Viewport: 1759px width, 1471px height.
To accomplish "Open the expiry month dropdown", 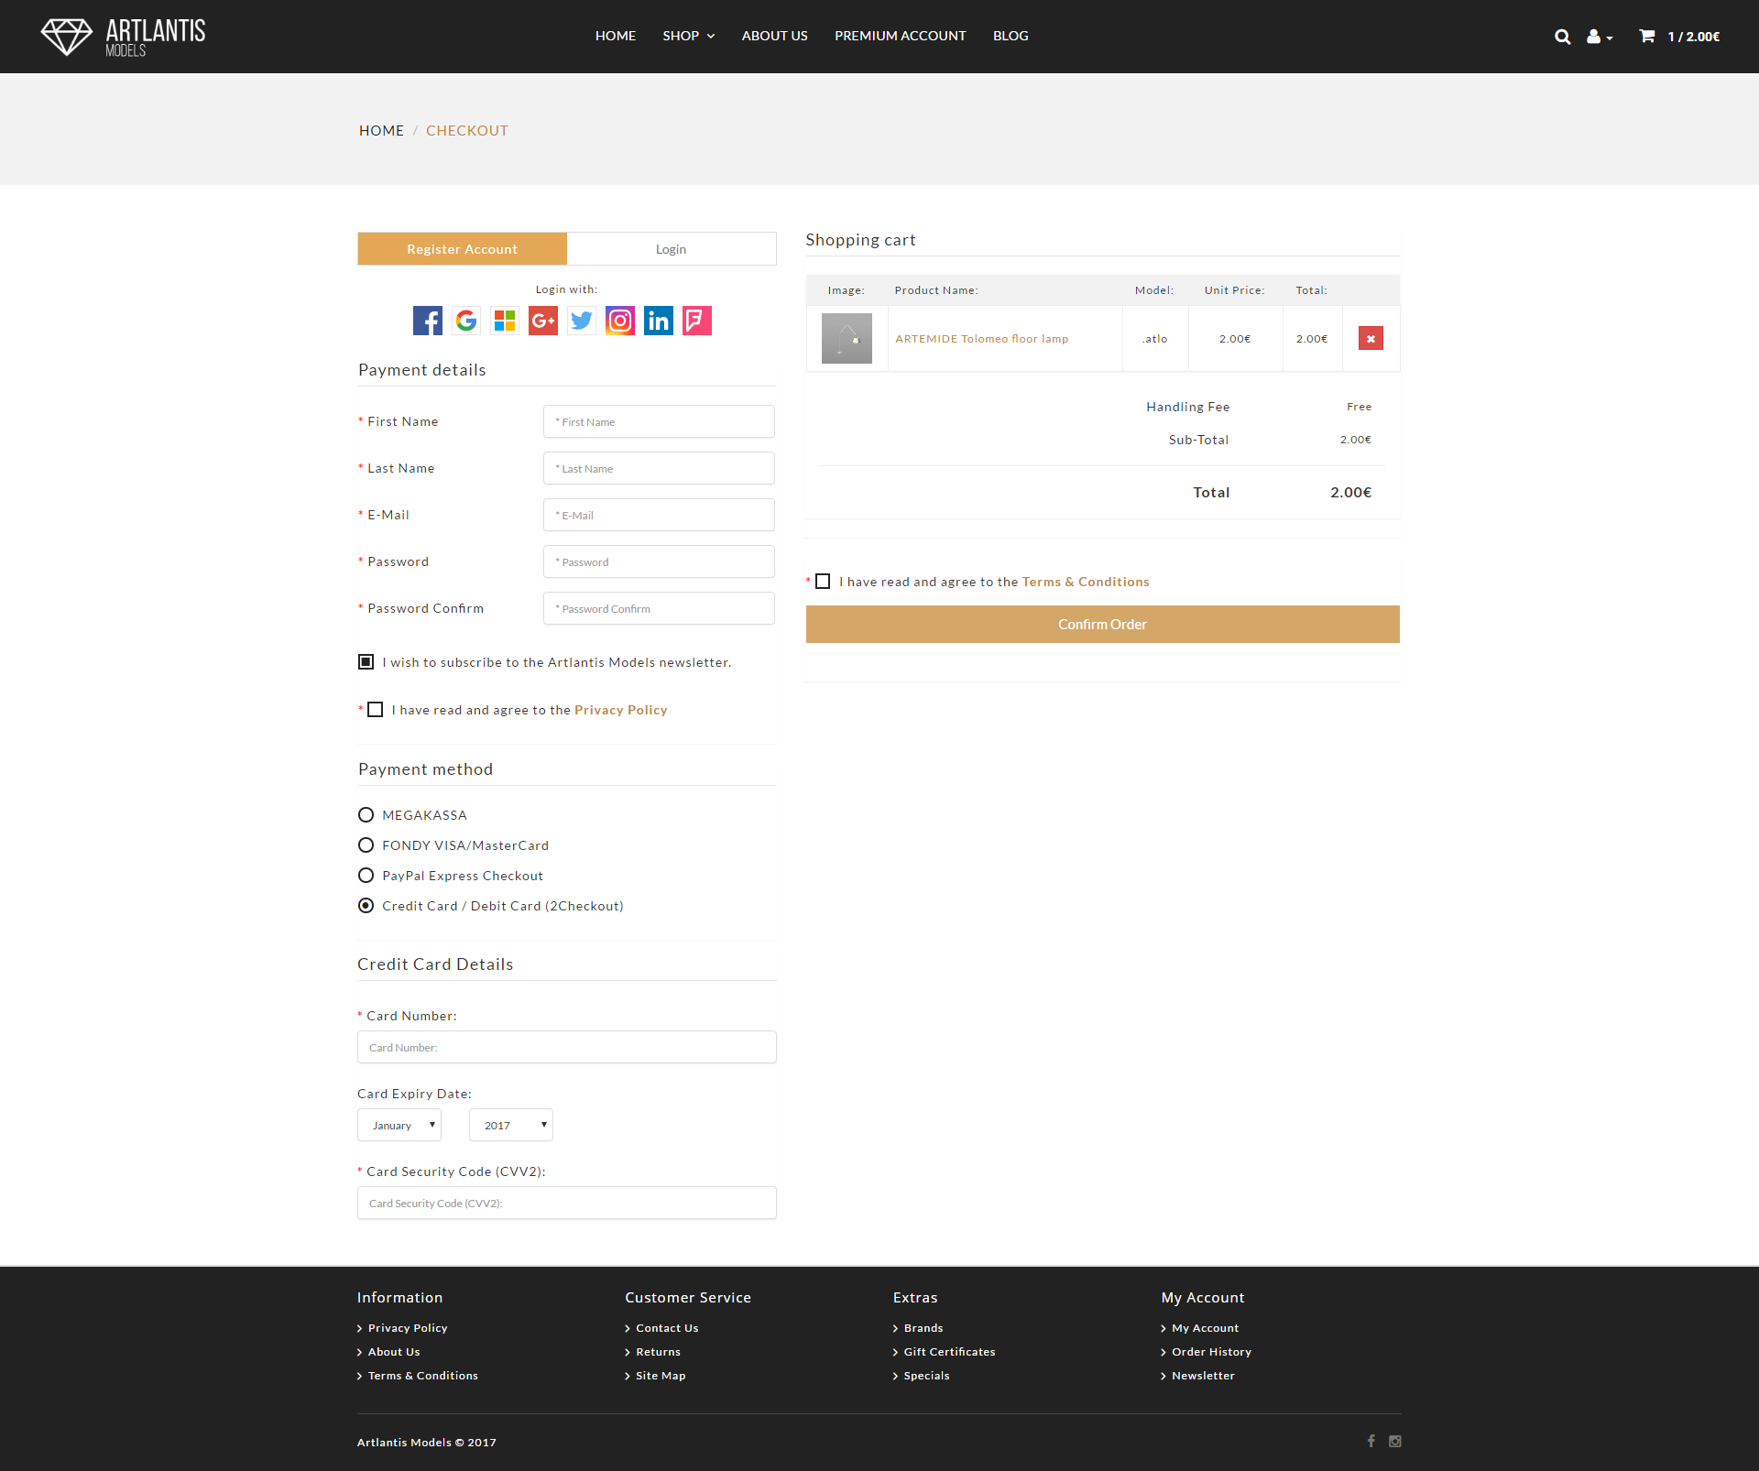I will [x=399, y=1126].
